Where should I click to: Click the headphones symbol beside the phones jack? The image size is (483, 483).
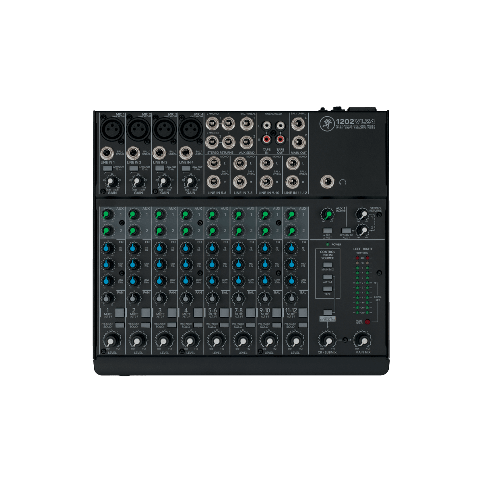[343, 182]
